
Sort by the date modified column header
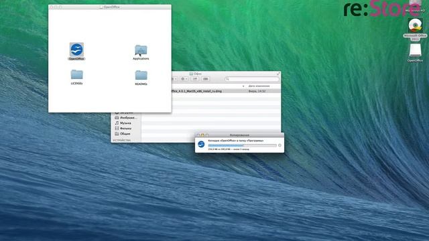[x=259, y=86]
